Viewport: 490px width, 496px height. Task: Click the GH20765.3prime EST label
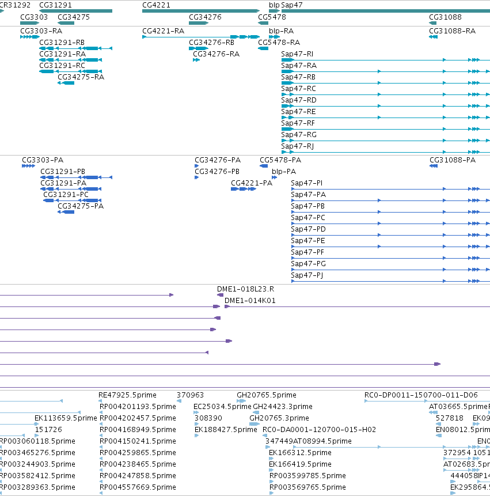(x=279, y=418)
